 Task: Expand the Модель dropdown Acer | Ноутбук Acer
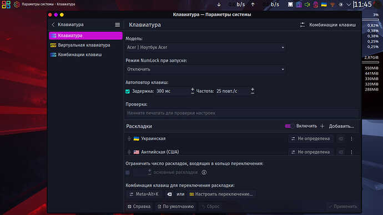[205, 47]
